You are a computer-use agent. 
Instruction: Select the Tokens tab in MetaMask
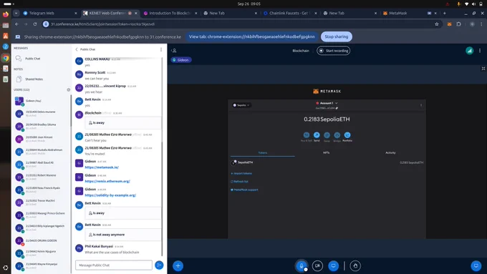(x=262, y=152)
